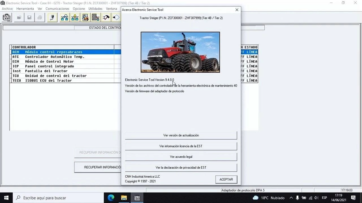Click Ver acuerdo legal button
This screenshot has width=362, height=203.
(181, 157)
